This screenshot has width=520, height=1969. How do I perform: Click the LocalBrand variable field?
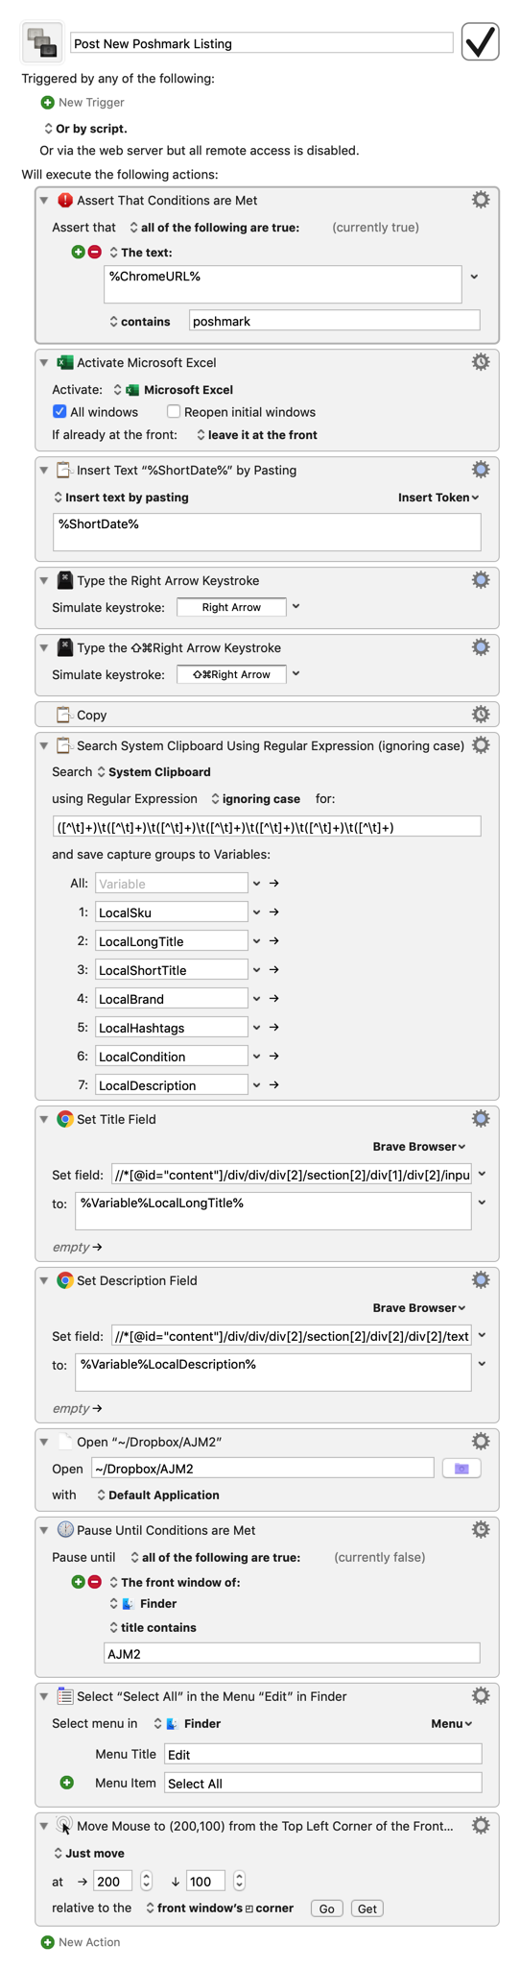click(171, 999)
